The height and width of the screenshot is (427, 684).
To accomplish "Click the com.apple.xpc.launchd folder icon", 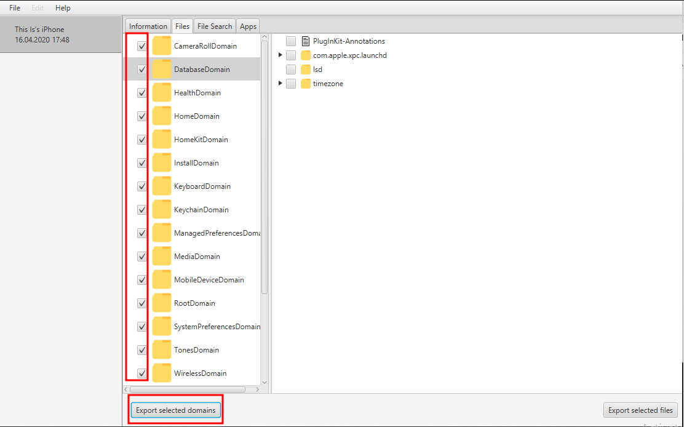I will pyautogui.click(x=305, y=55).
